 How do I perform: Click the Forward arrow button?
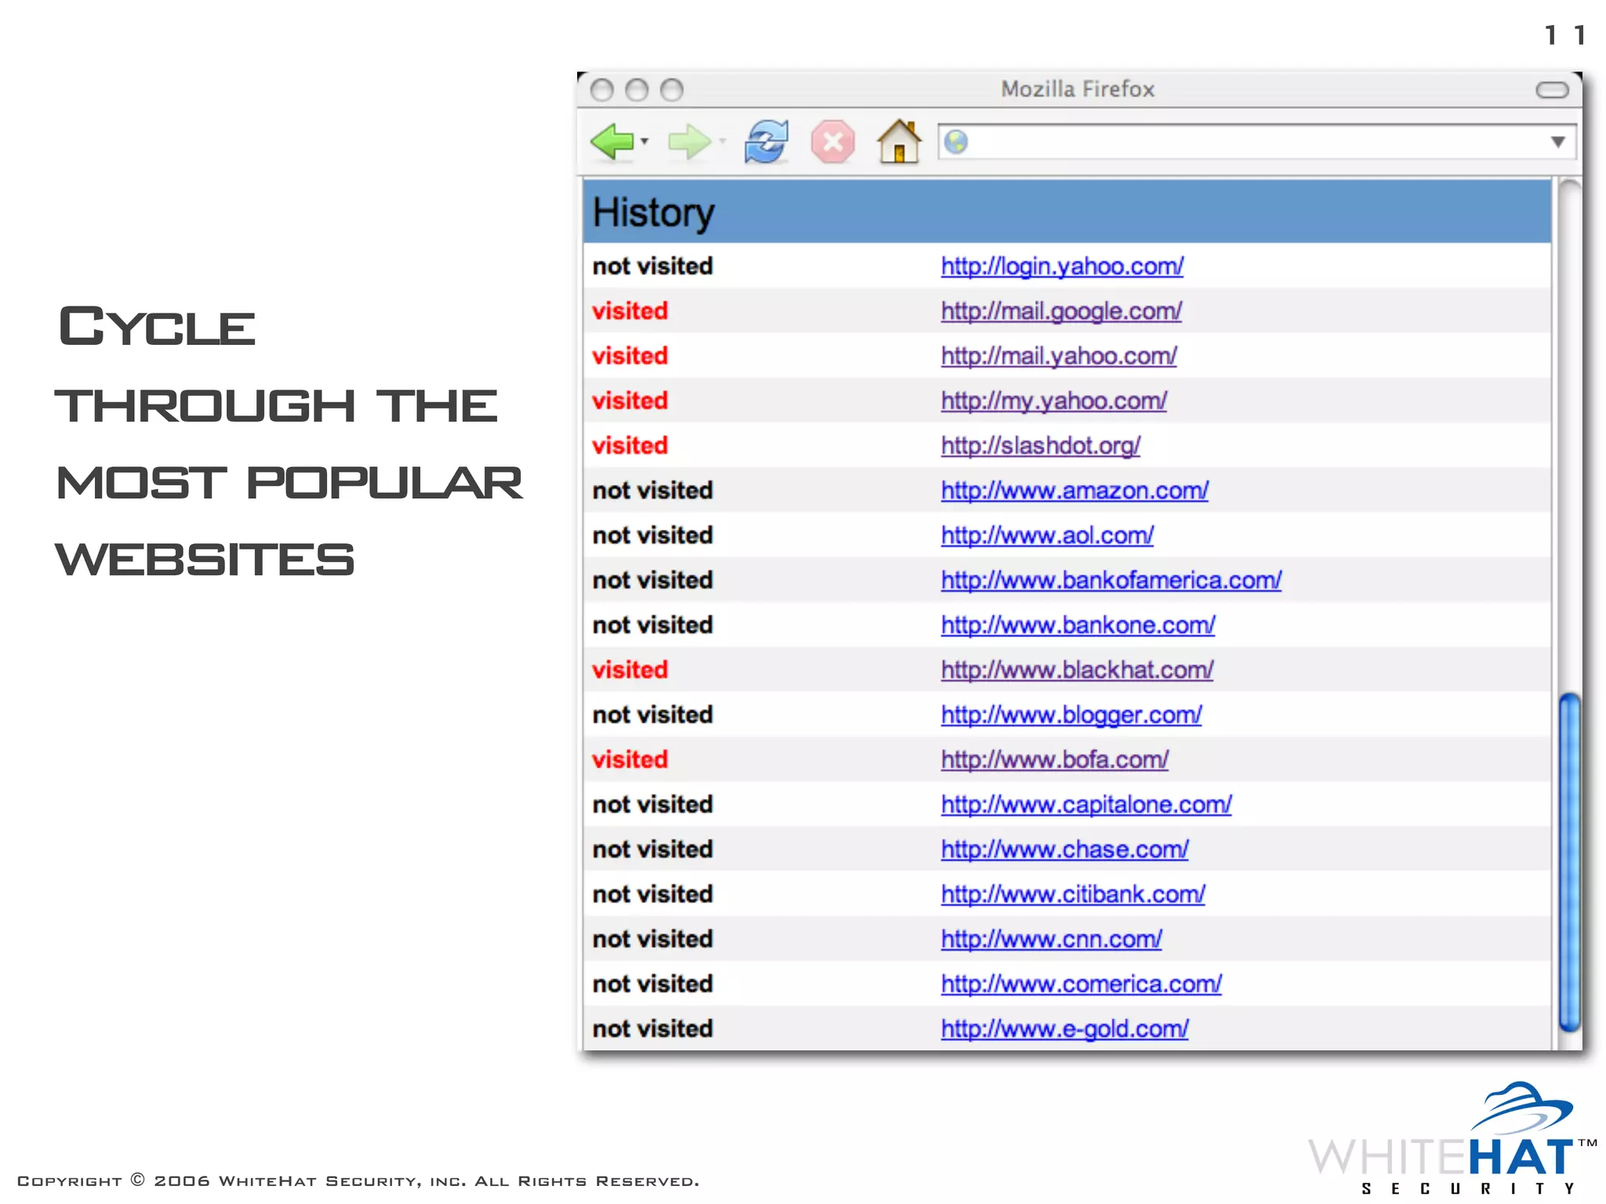click(689, 142)
